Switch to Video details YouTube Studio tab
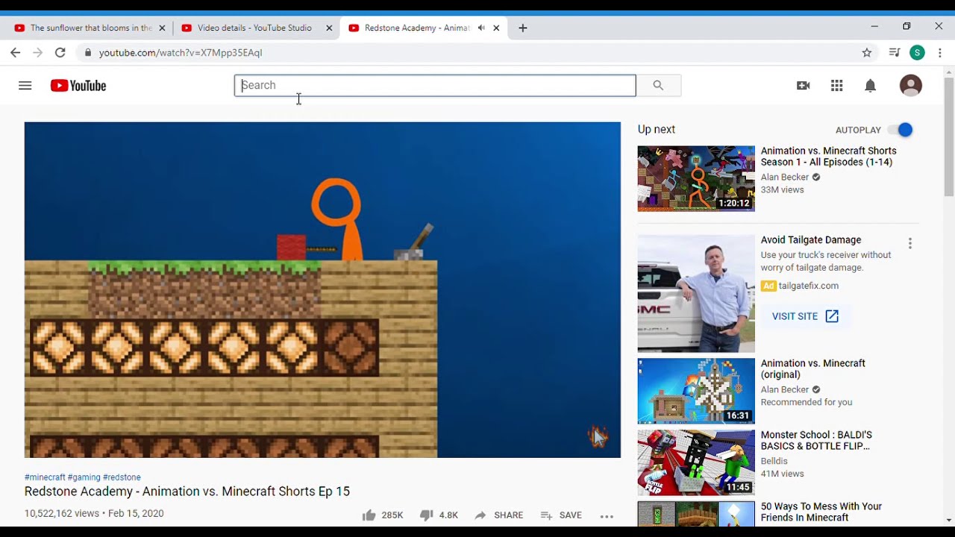The height and width of the screenshot is (537, 955). point(257,28)
